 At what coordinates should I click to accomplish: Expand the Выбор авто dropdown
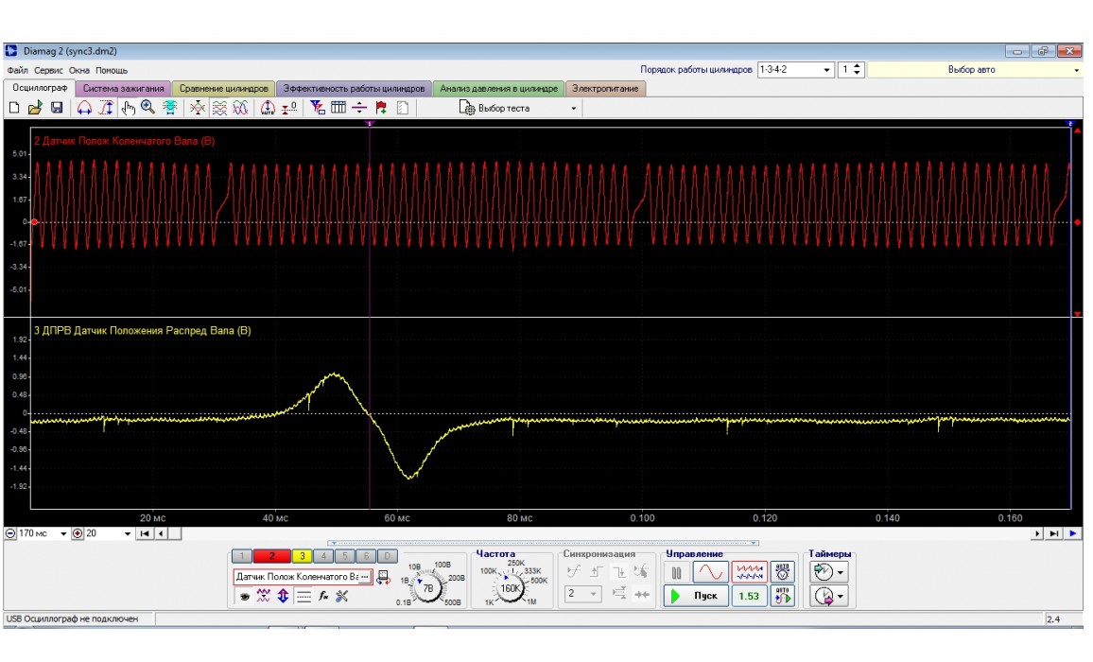click(975, 70)
